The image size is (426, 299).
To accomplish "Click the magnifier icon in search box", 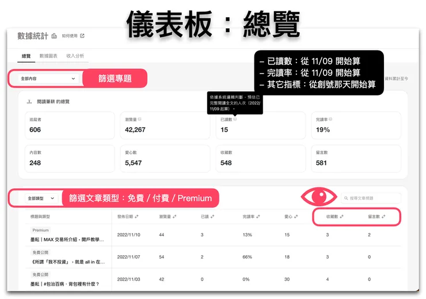I will coord(346,198).
